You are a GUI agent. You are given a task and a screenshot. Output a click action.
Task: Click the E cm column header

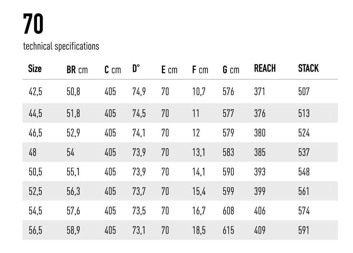tap(169, 70)
